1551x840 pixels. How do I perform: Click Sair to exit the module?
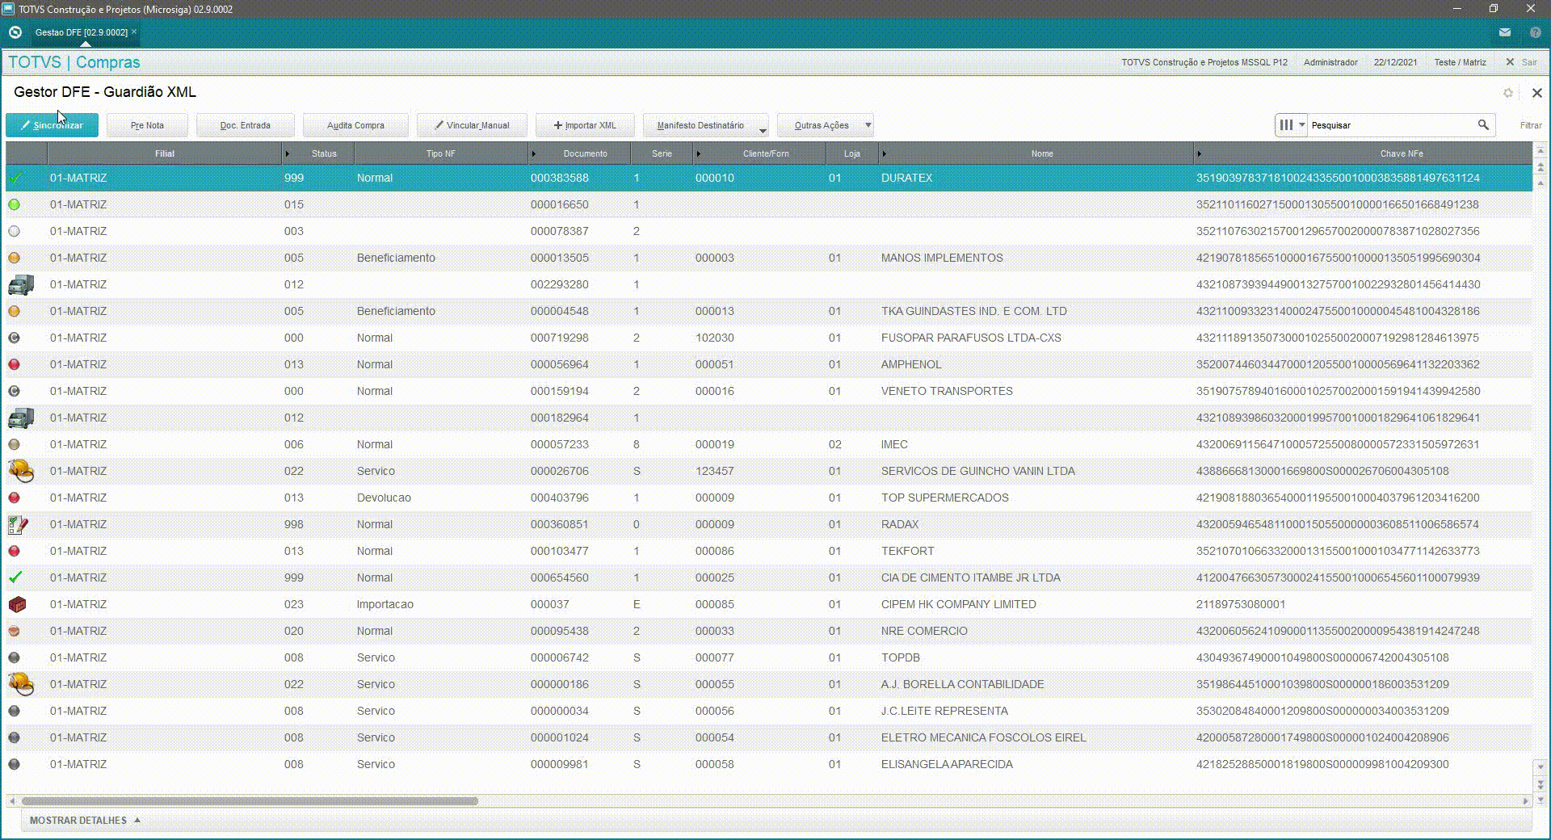click(x=1521, y=62)
